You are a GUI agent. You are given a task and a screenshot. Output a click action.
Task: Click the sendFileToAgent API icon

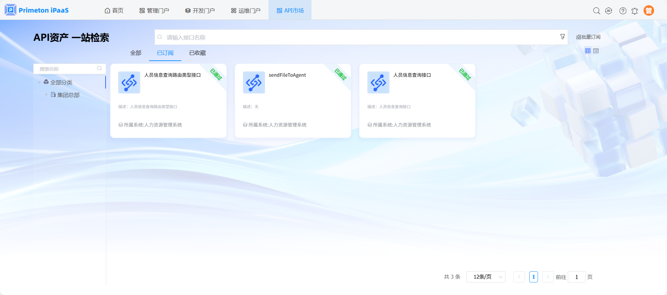(254, 83)
